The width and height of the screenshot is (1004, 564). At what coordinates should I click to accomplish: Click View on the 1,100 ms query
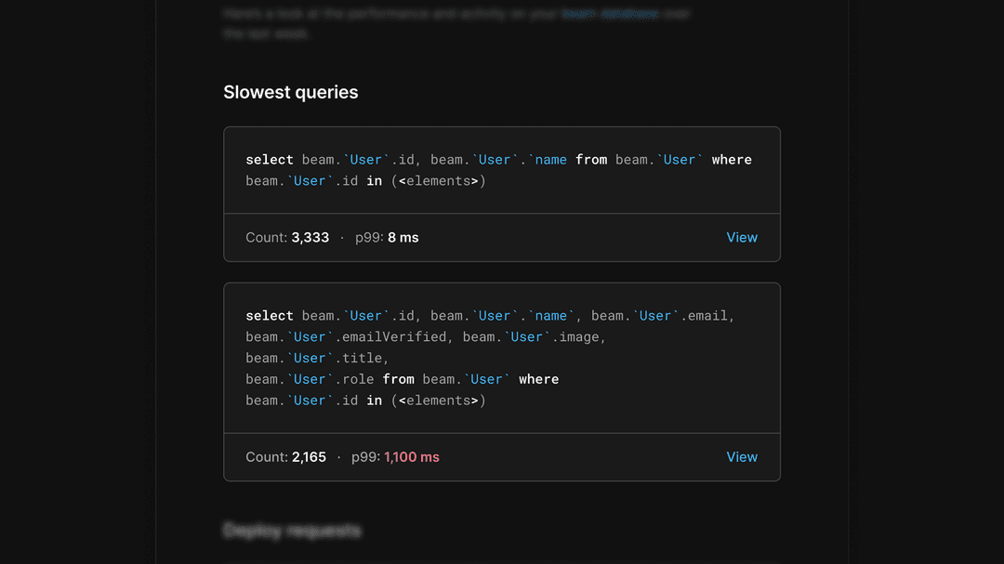click(742, 456)
